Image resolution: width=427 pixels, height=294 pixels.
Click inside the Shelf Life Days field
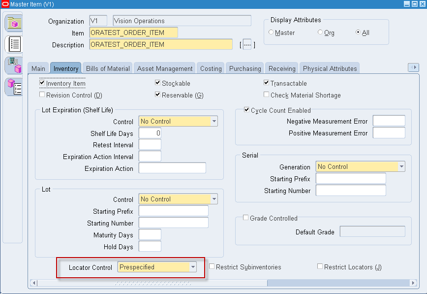pyautogui.click(x=150, y=132)
